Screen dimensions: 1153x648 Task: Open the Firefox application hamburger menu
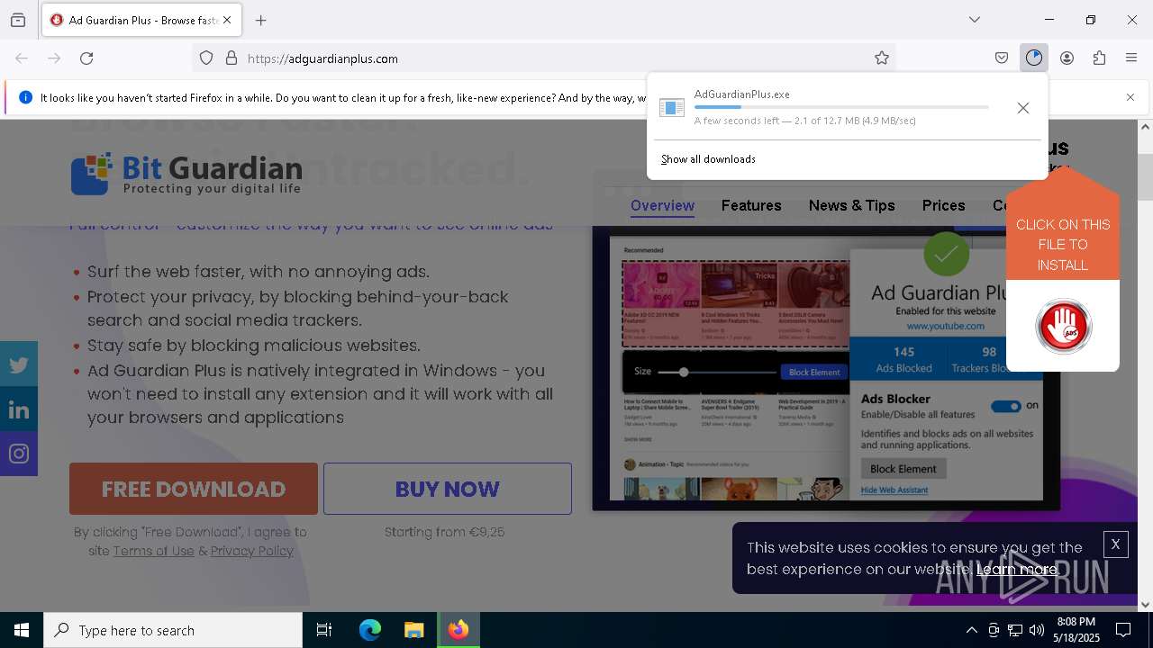pos(1131,58)
